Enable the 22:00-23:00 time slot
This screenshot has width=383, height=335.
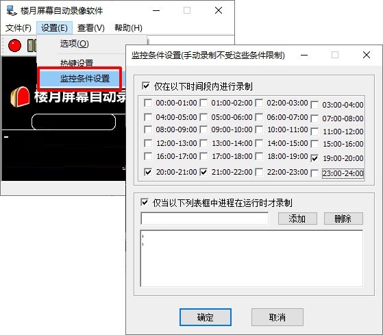[259, 172]
